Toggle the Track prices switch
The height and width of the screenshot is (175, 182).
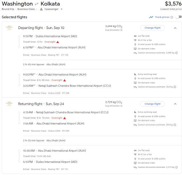[x=178, y=17]
